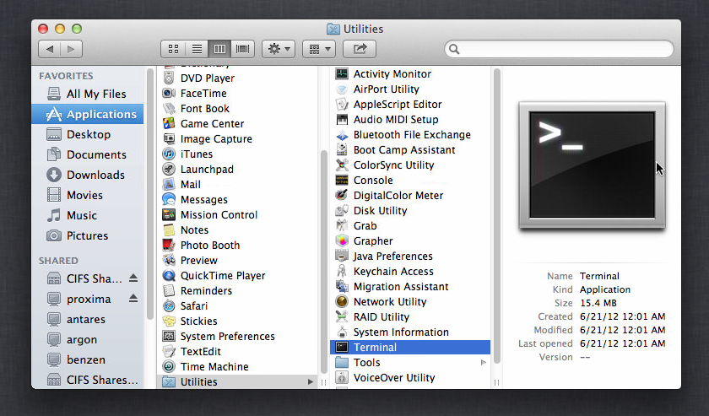Open Downloads from the sidebar

(x=87, y=175)
